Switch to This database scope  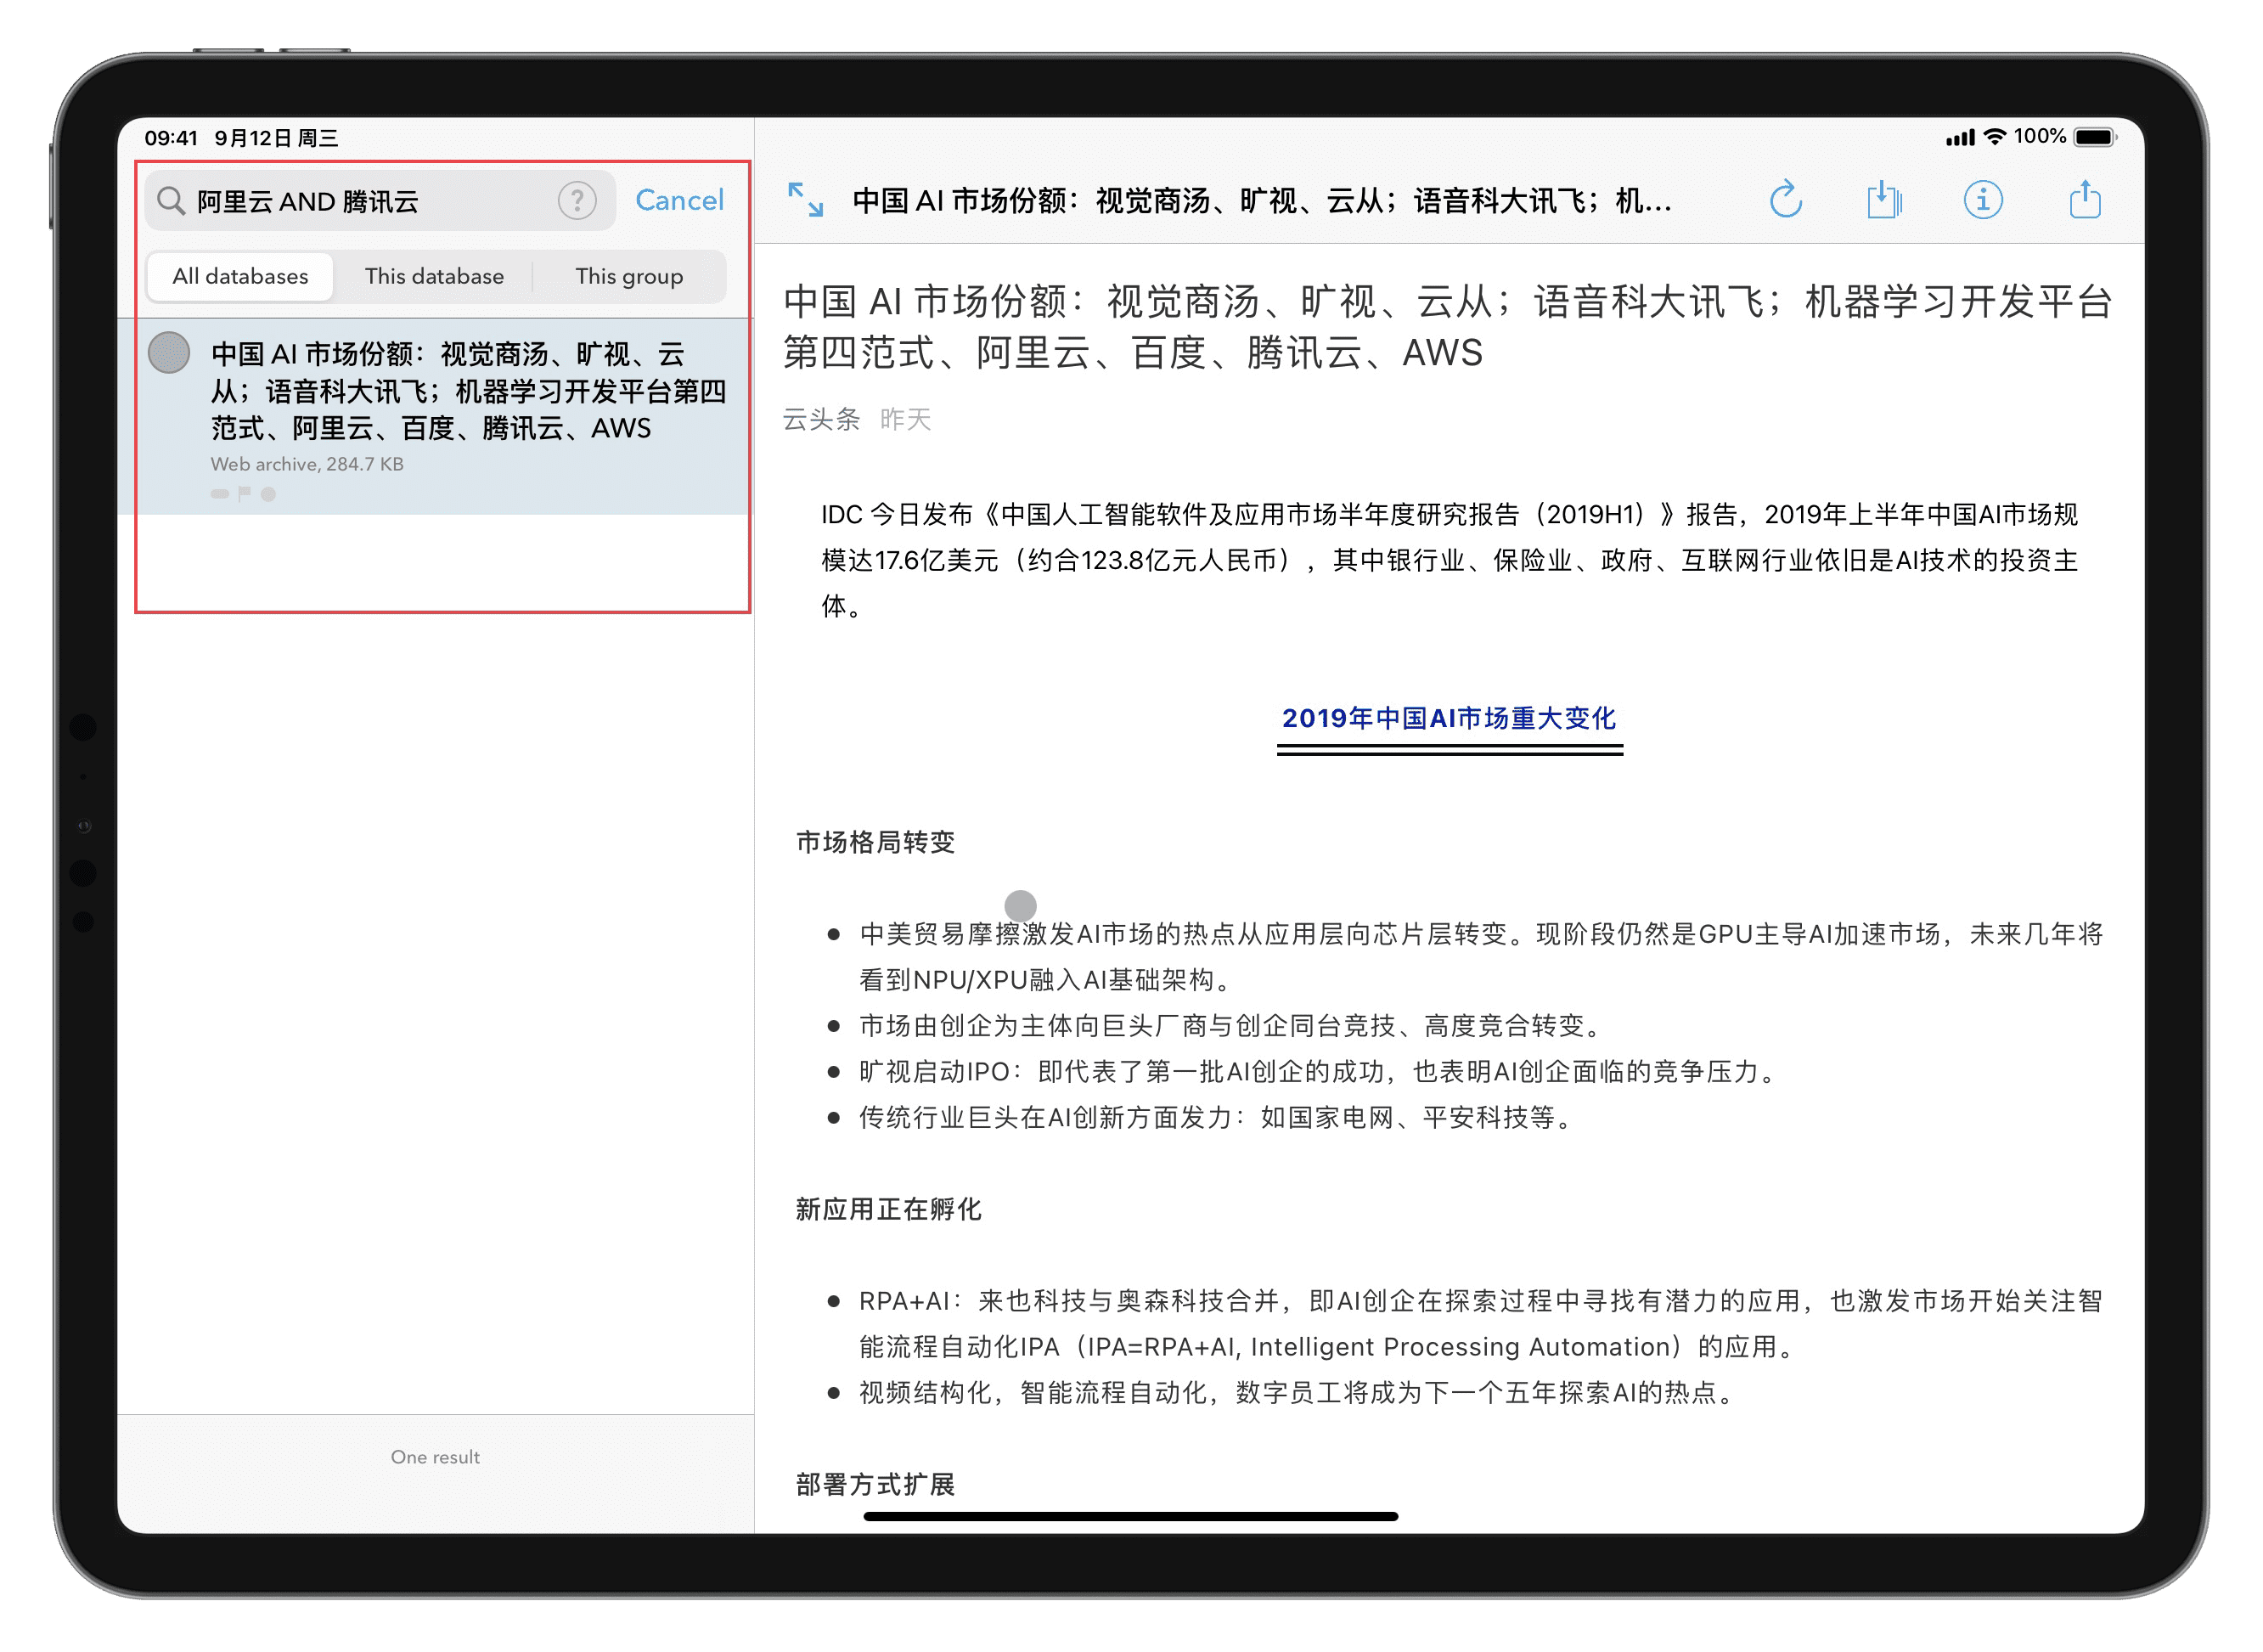click(x=434, y=276)
